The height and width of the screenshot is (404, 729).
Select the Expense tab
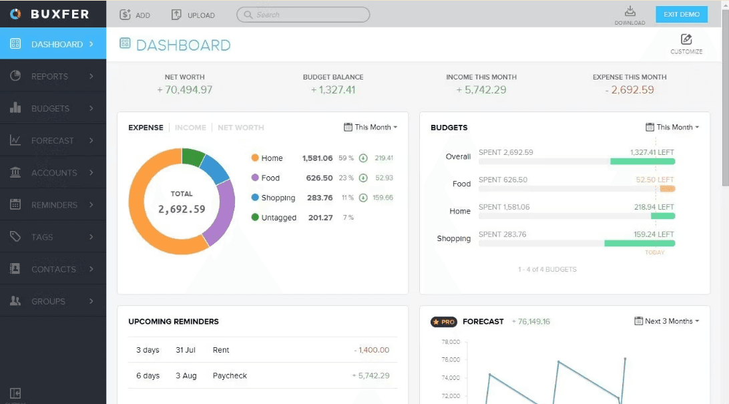pos(146,128)
